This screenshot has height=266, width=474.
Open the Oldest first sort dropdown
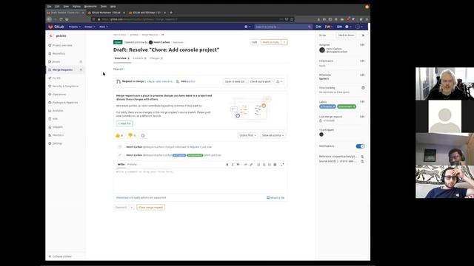pyautogui.click(x=247, y=135)
